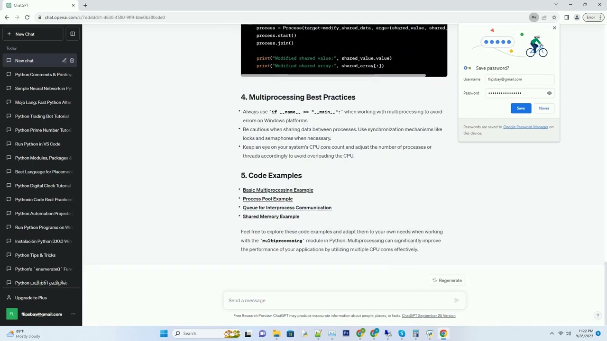
Task: Click the browser reload icon
Action: pyautogui.click(x=27, y=18)
